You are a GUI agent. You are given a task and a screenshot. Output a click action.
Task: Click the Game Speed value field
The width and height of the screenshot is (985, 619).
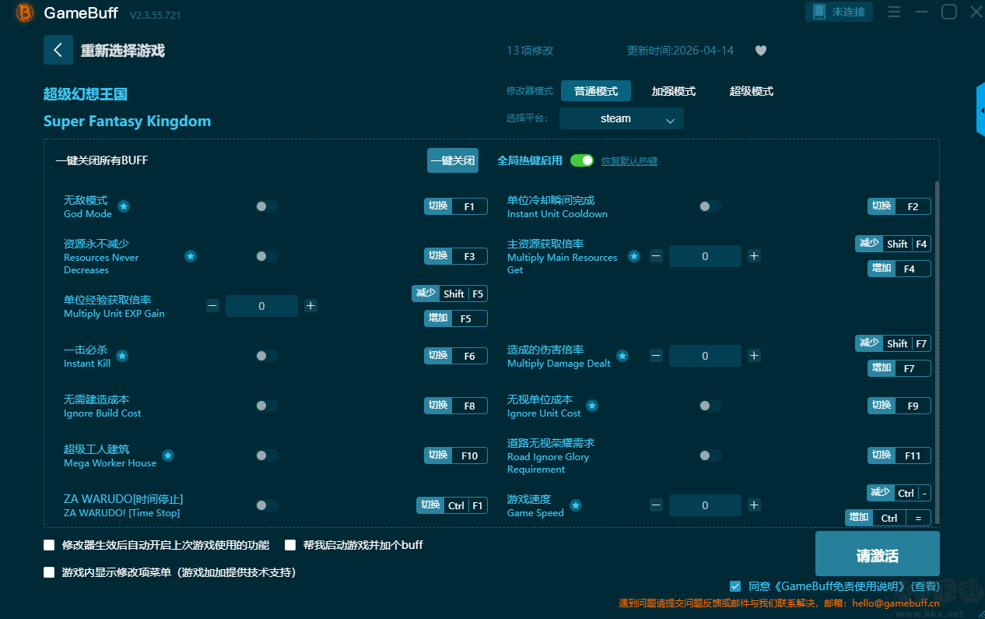tap(705, 505)
